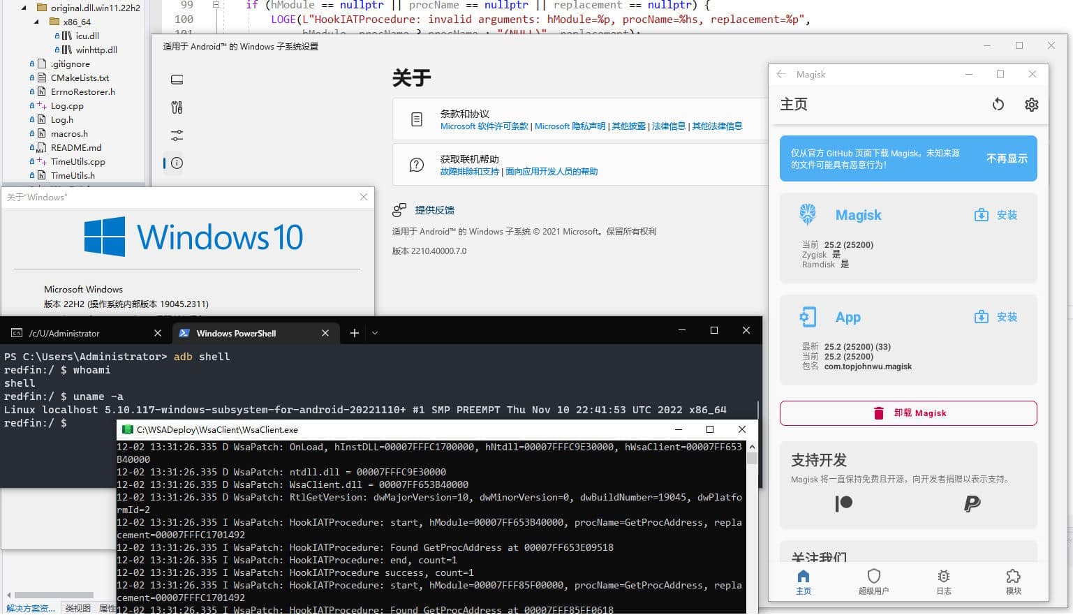The height and width of the screenshot is (615, 1073).
Task: Collapse the original.dll.win11.22h2 folder
Action: (x=23, y=8)
